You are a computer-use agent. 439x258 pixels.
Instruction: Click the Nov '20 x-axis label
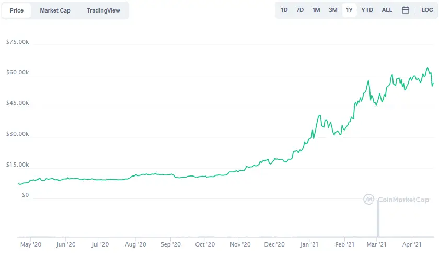[240, 244]
